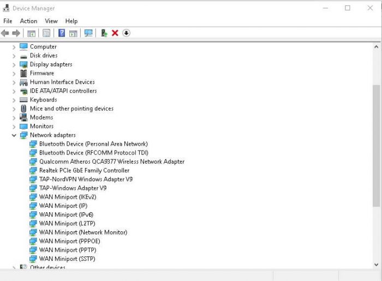The image size is (382, 281).
Task: Click the Network adapters category icon
Action: pos(23,135)
